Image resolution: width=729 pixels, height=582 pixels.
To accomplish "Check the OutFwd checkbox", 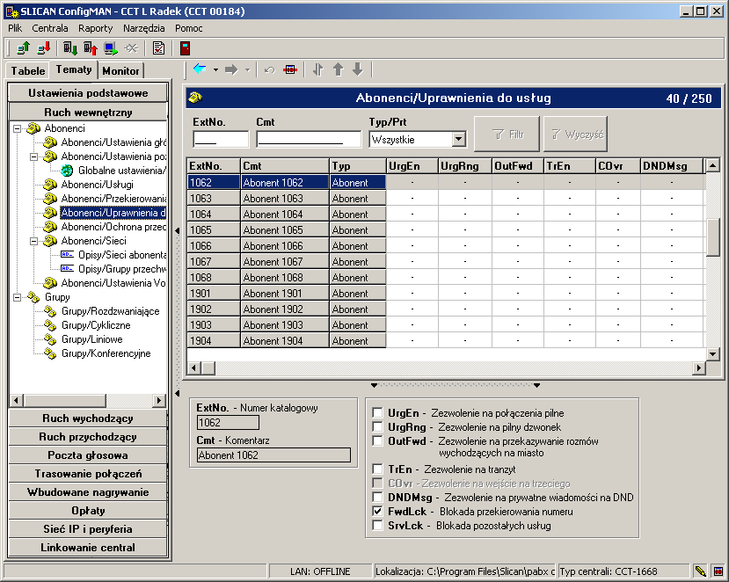I will (x=377, y=440).
